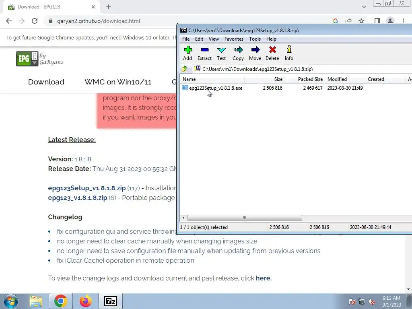The width and height of the screenshot is (412, 309).
Task: View site security lock information
Action: 51,21
